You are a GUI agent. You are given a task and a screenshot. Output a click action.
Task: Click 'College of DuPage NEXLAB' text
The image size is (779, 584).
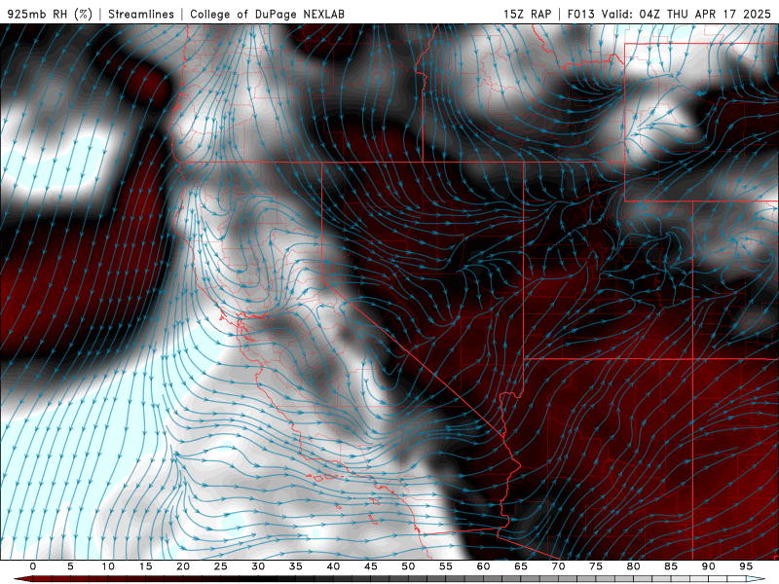267,14
